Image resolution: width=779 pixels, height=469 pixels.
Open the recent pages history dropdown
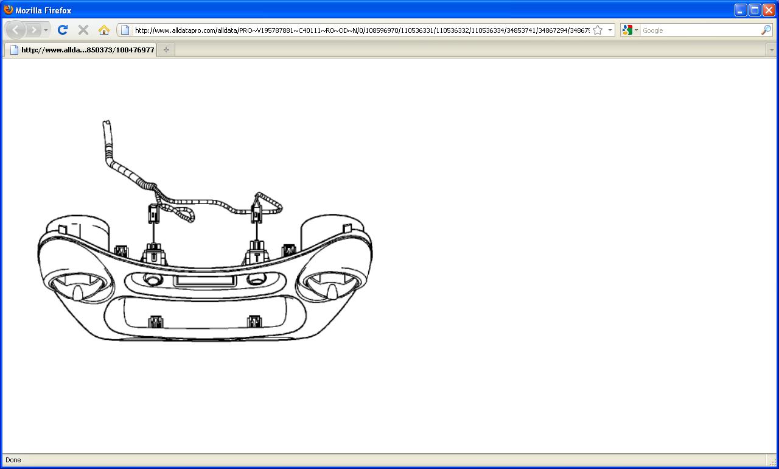pos(46,30)
